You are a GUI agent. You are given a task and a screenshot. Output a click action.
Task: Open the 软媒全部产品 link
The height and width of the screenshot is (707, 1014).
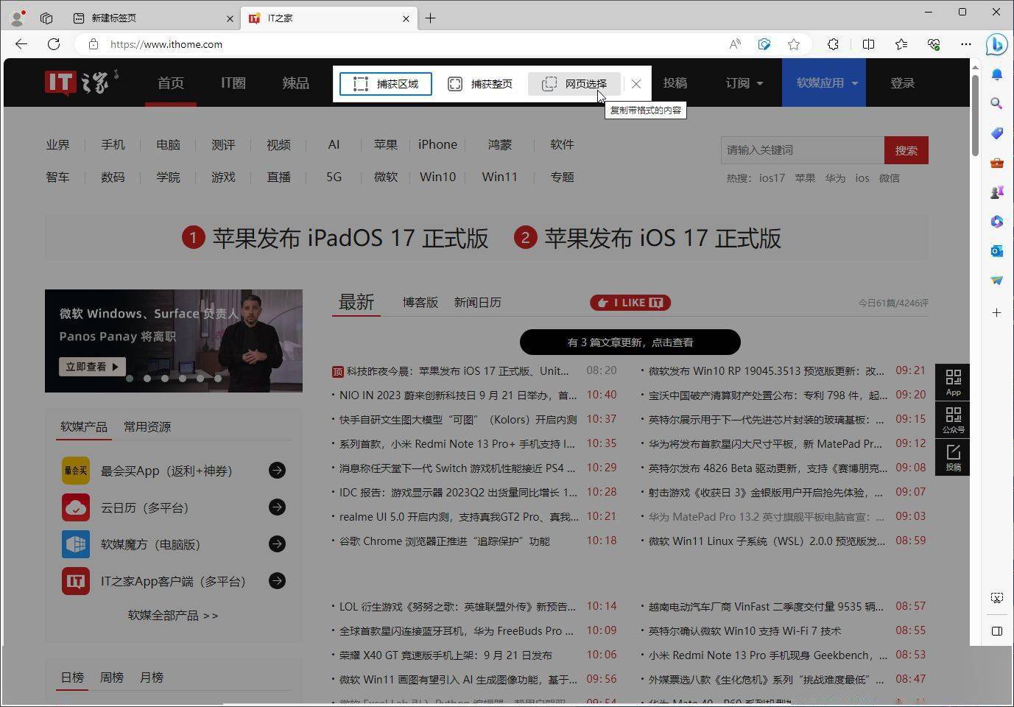(x=173, y=616)
